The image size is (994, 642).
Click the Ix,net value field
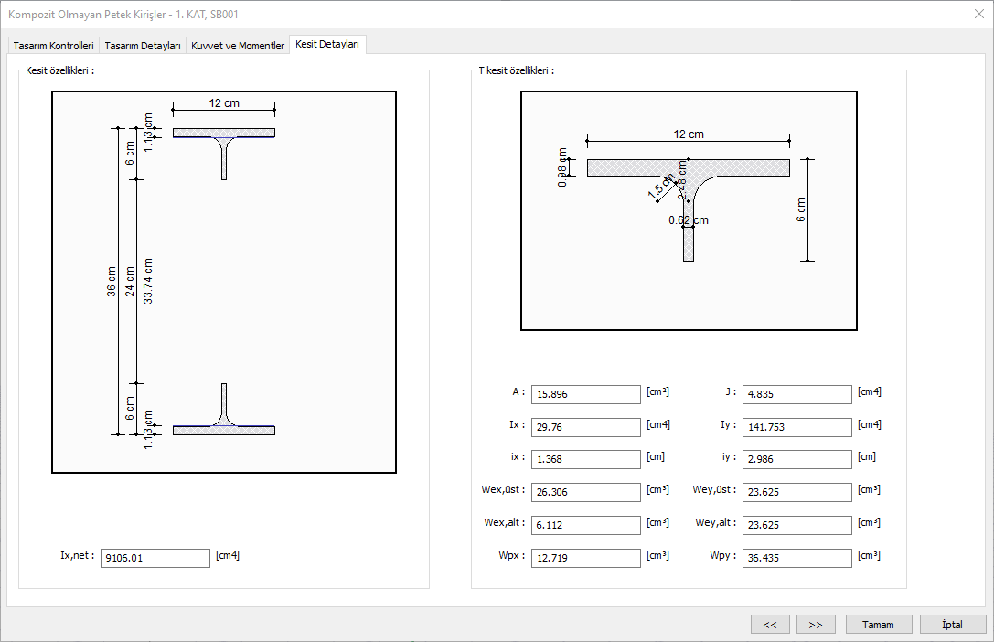tap(155, 558)
